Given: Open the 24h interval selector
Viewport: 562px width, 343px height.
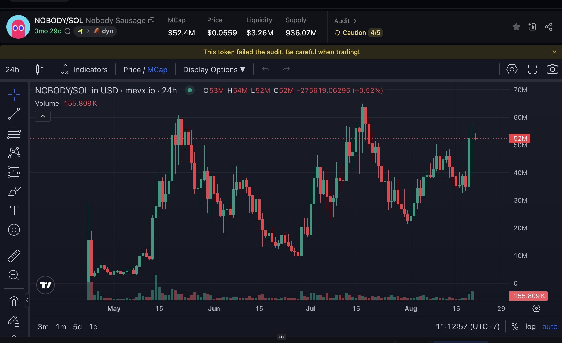Looking at the screenshot, I should tap(12, 70).
